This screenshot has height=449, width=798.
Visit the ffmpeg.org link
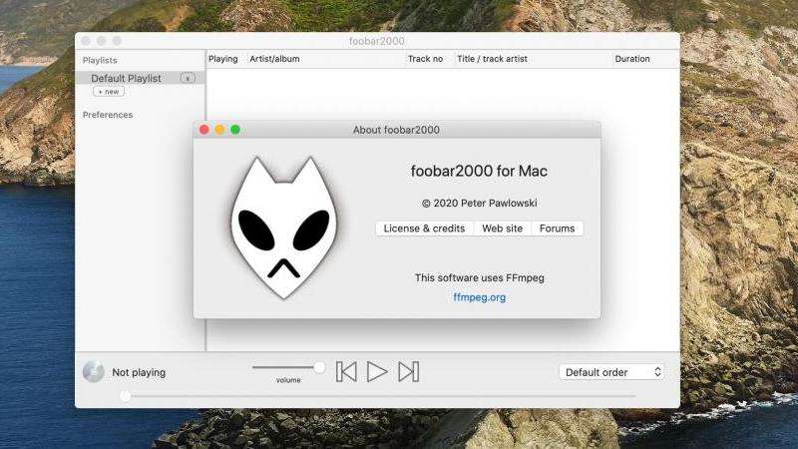(479, 297)
